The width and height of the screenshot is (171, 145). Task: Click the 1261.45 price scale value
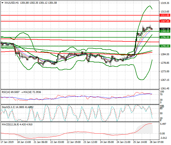coord(165,88)
